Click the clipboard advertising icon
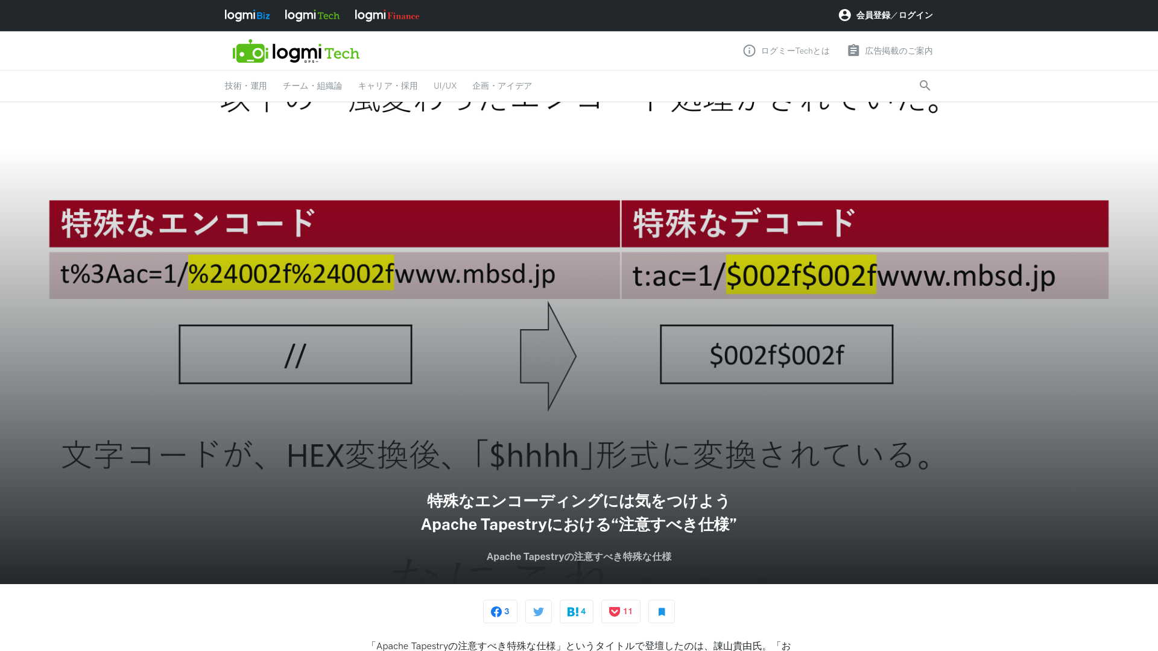Viewport: 1158px width, 651px height. 853,51
